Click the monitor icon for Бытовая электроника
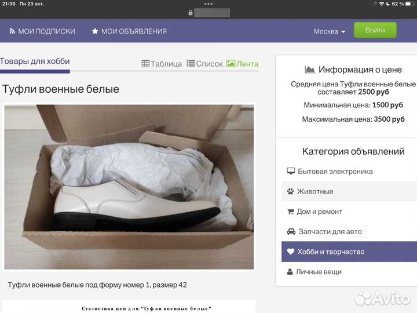 (x=291, y=171)
